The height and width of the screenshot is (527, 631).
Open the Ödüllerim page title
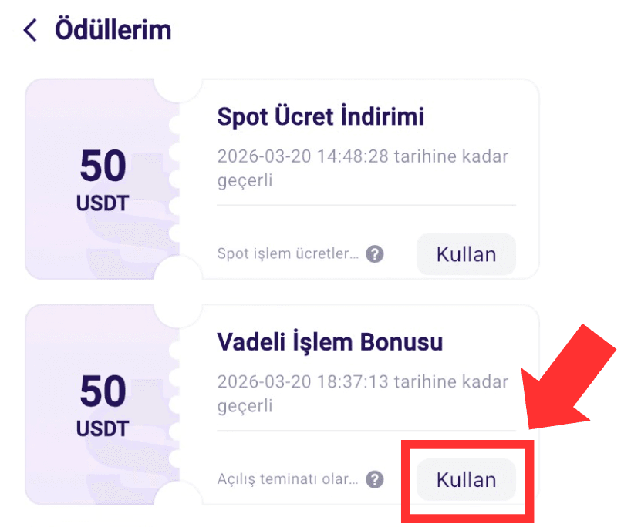pos(113,30)
